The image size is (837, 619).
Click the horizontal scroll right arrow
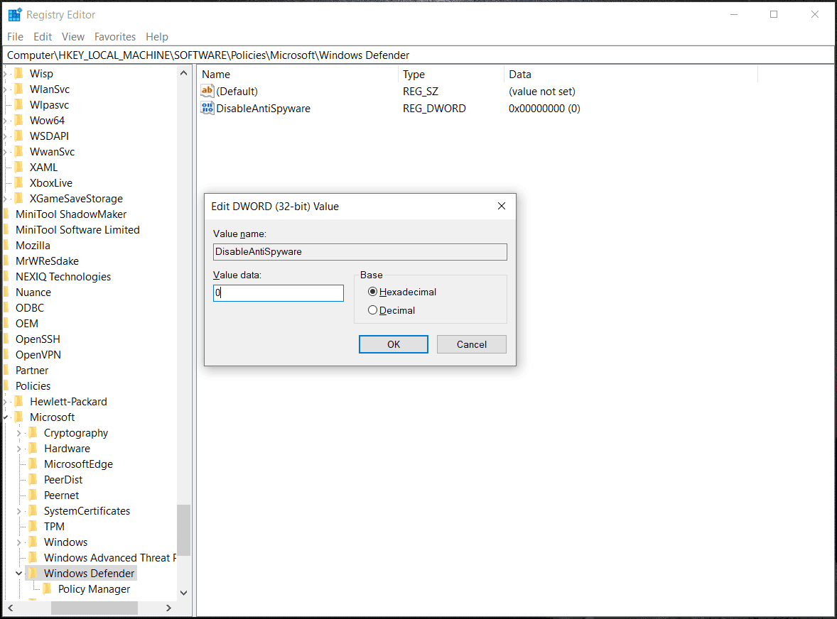pos(168,608)
